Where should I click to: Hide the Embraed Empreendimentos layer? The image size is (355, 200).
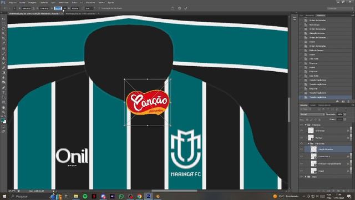click(x=301, y=163)
